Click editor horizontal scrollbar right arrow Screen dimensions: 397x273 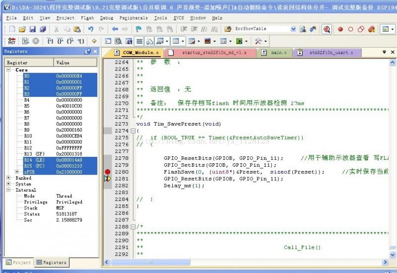(385, 262)
